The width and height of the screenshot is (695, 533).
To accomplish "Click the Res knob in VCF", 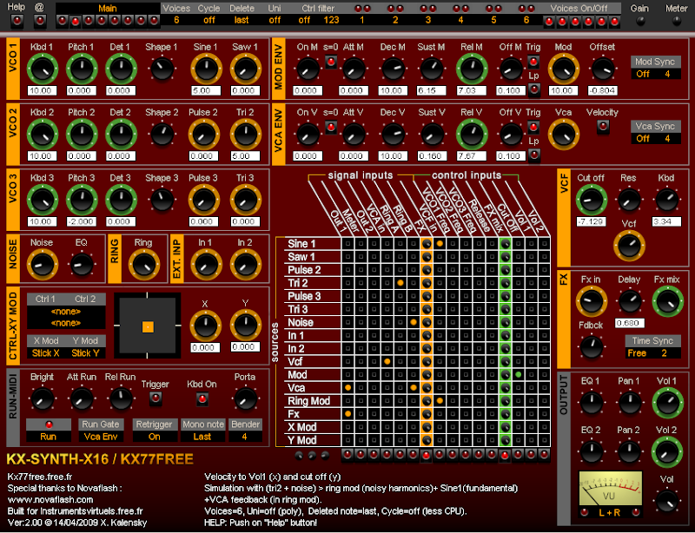I will coord(629,201).
